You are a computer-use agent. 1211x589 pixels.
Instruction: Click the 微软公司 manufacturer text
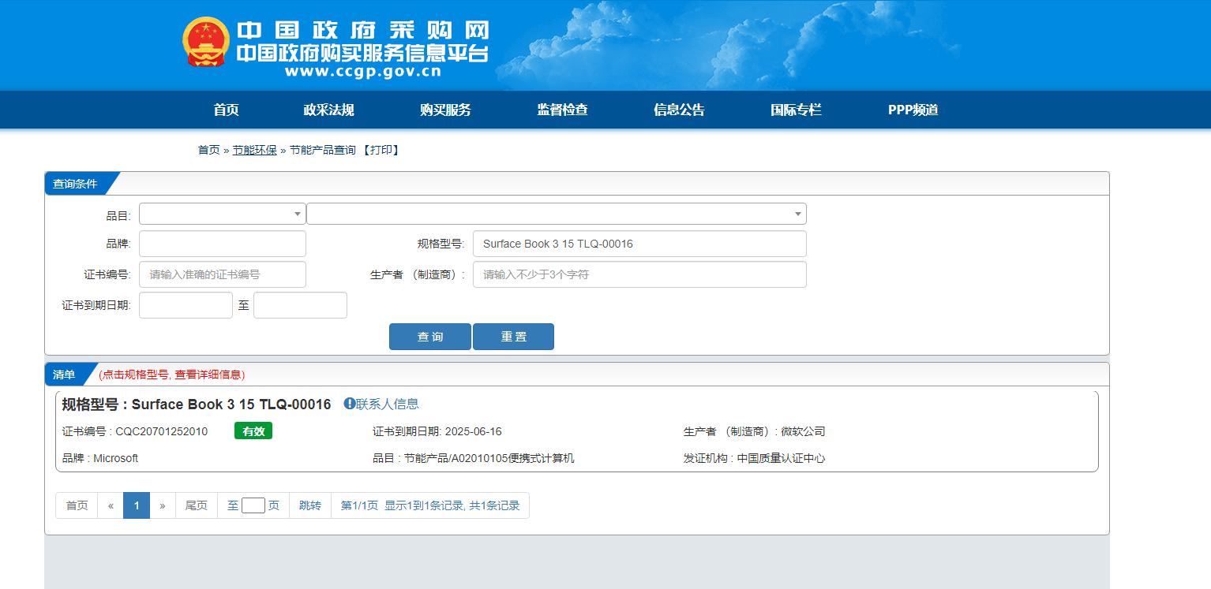pos(803,431)
